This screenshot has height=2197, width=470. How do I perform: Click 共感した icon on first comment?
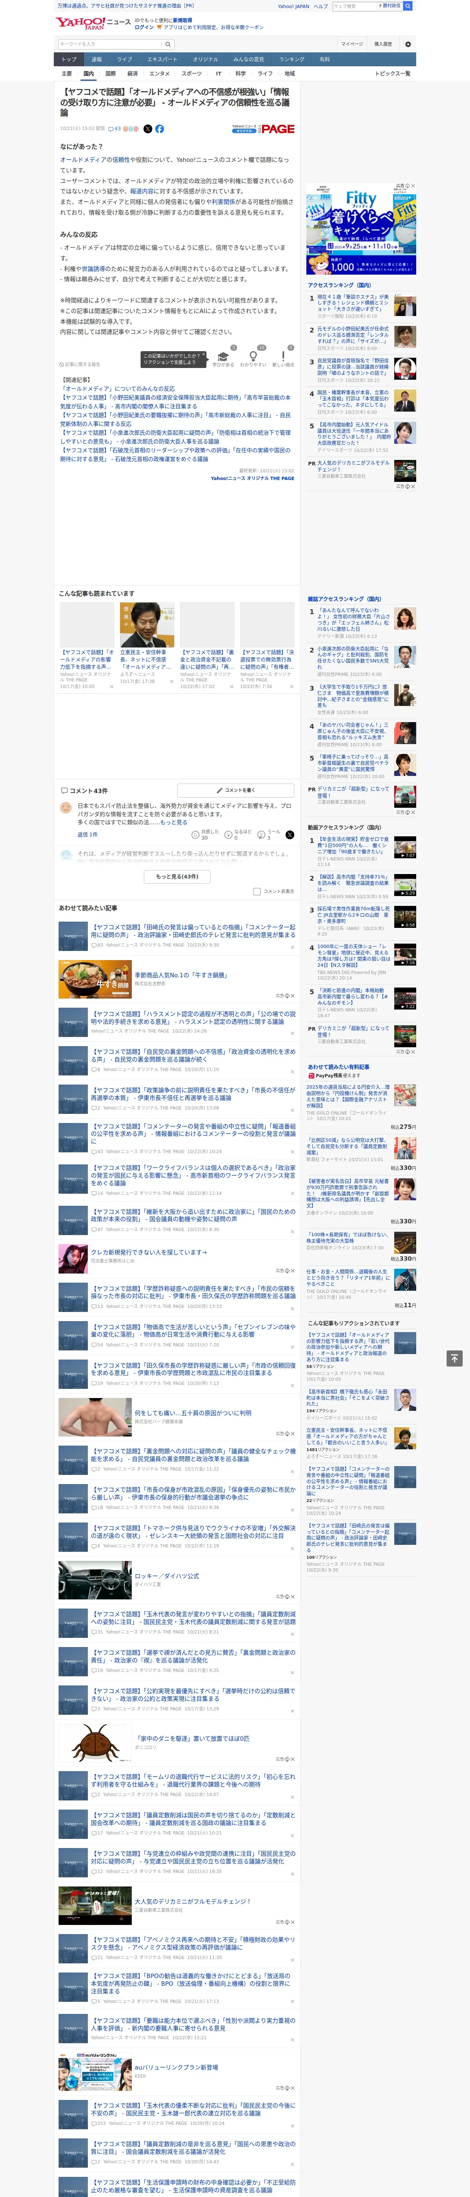[195, 835]
